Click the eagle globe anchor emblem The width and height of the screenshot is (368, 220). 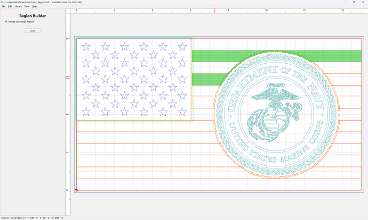[x=274, y=113]
